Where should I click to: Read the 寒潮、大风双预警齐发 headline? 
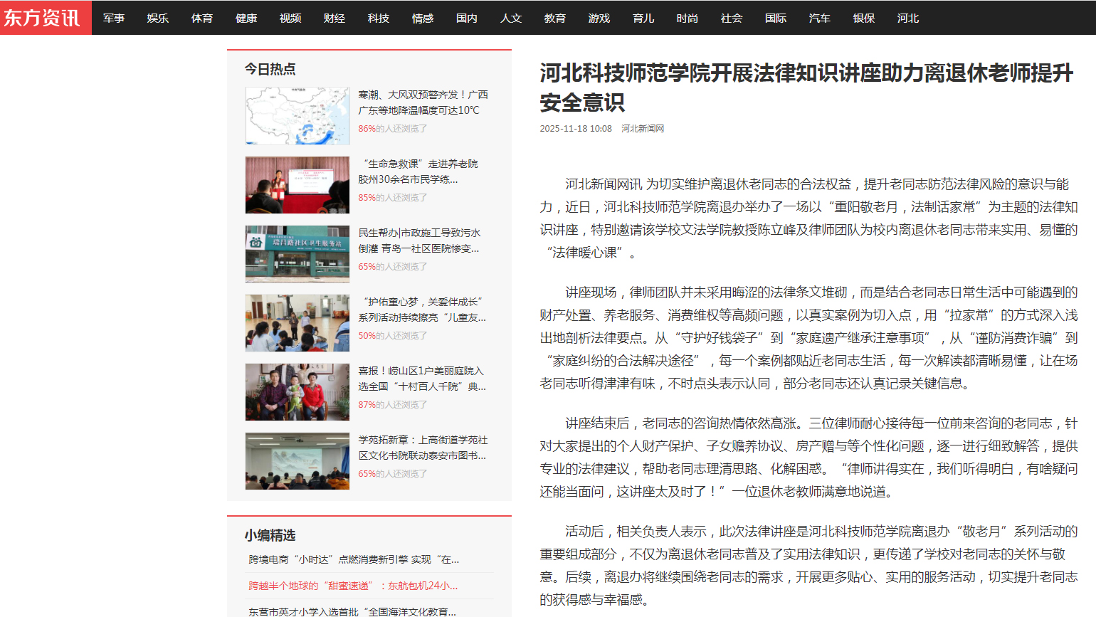[423, 102]
